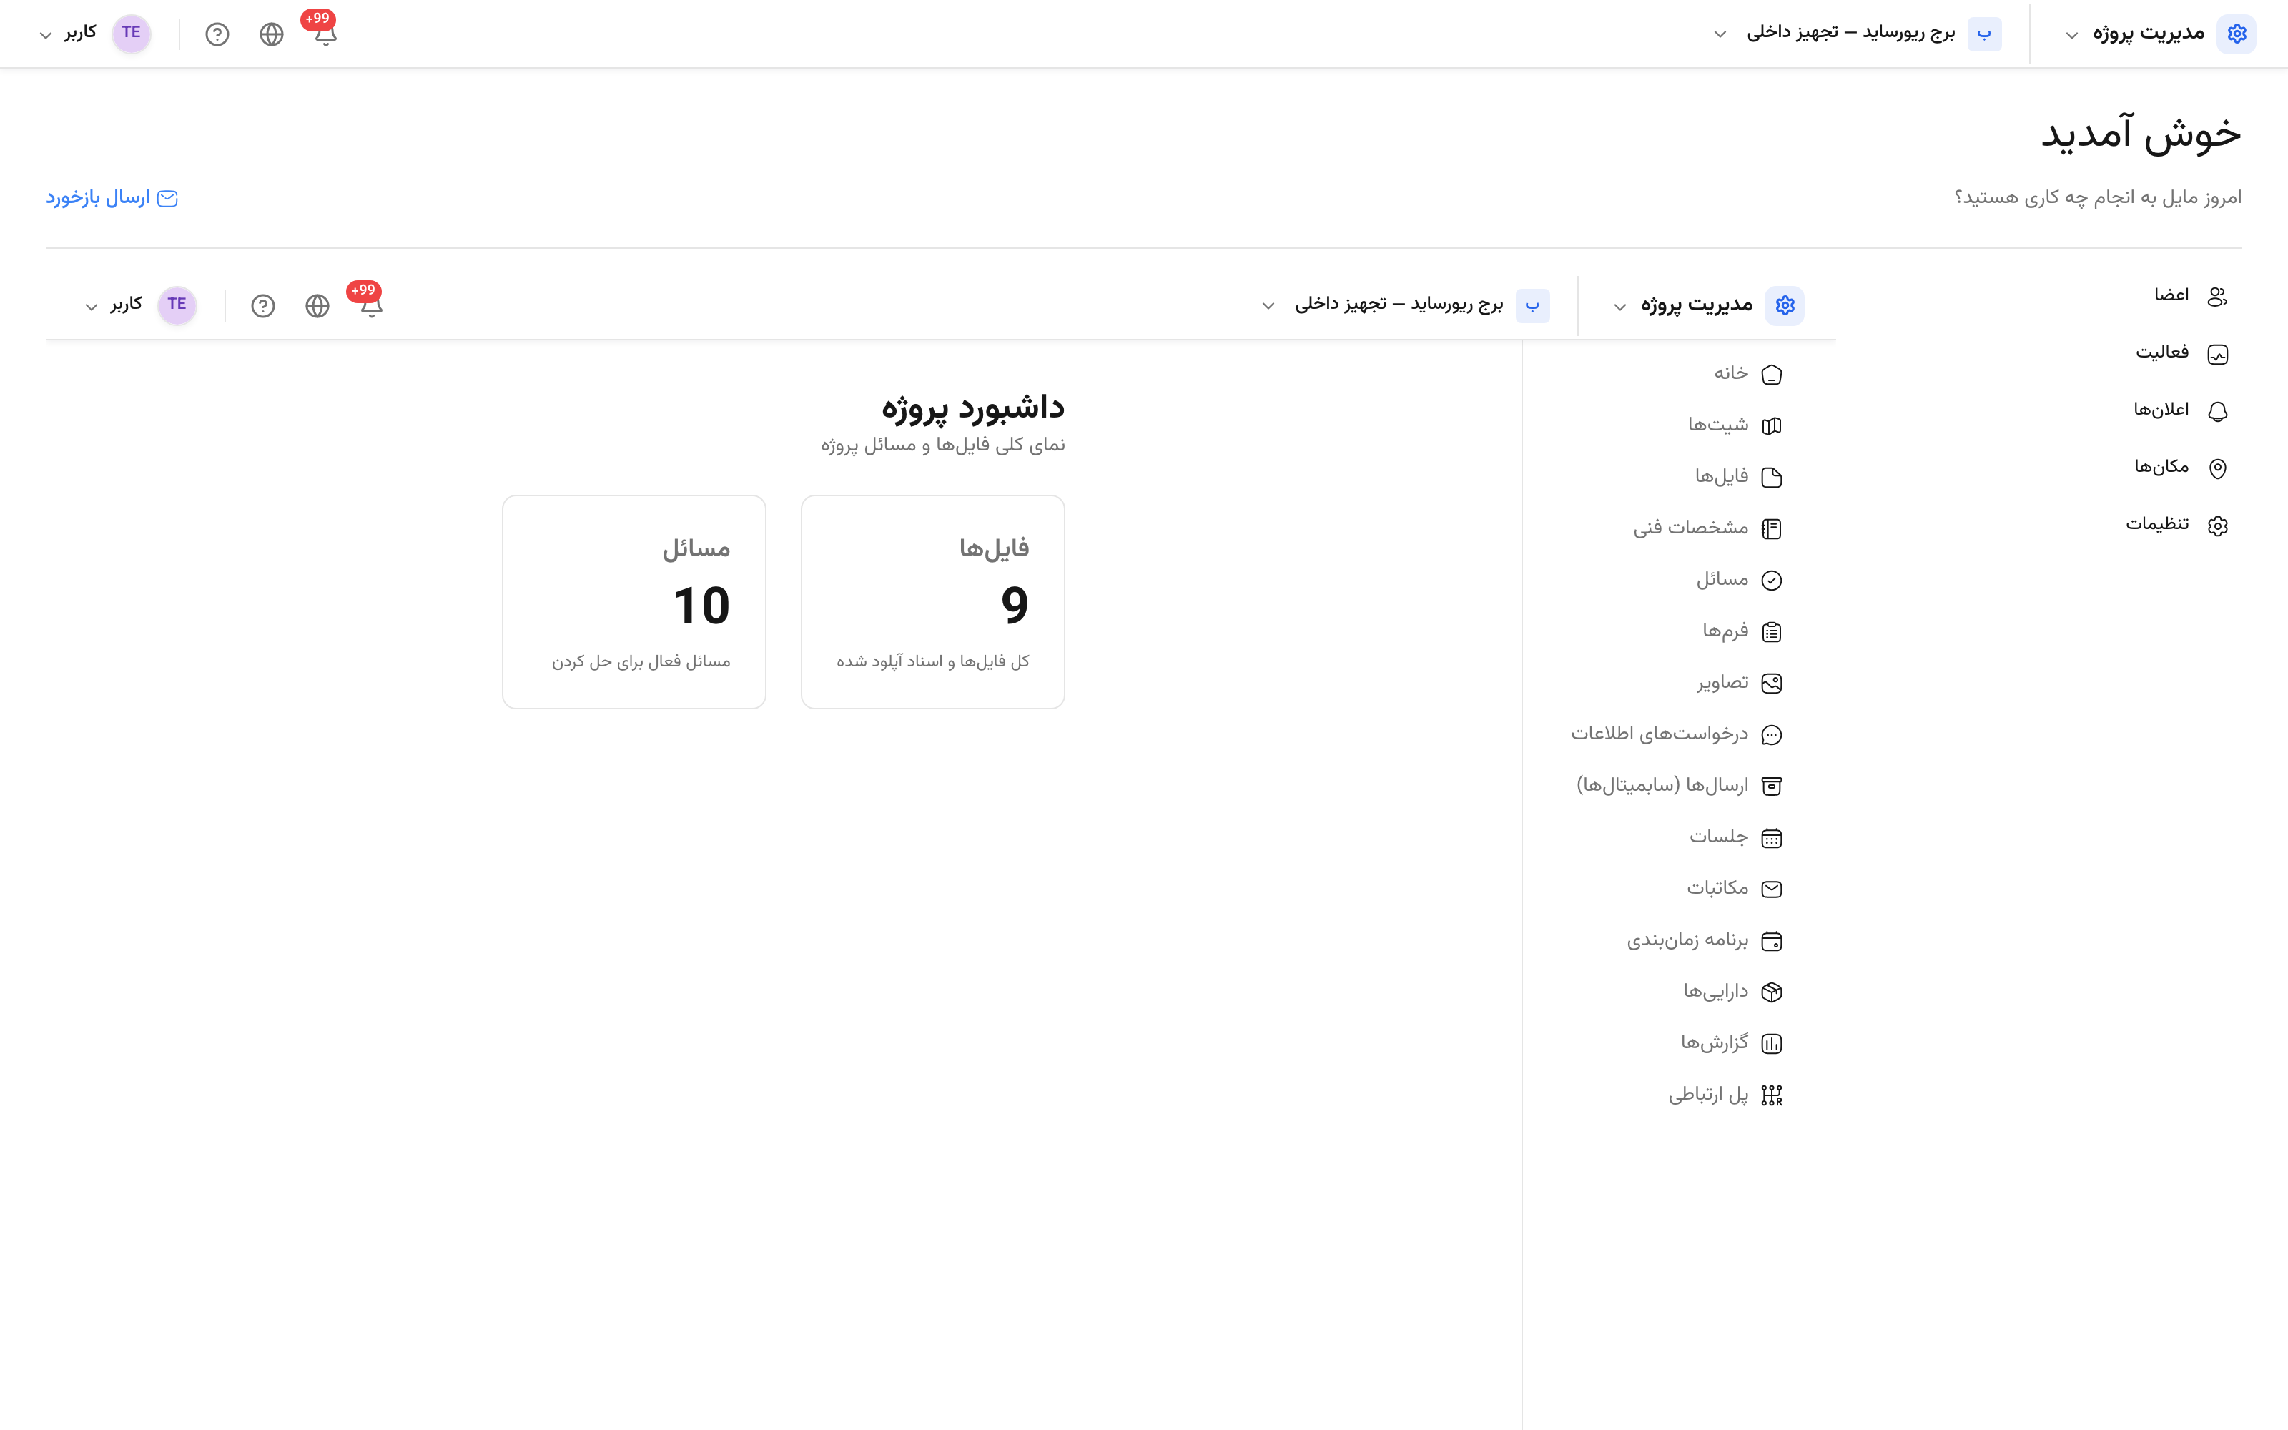
Task: Click the help icon in the inner preview header
Action: tap(263, 305)
